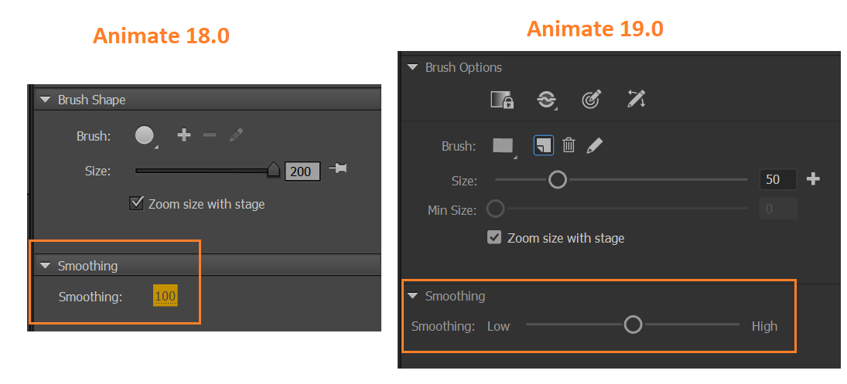Click the edit brush pencil icon in Animate 19.0
Screen dimensions: 847x384
(x=594, y=145)
